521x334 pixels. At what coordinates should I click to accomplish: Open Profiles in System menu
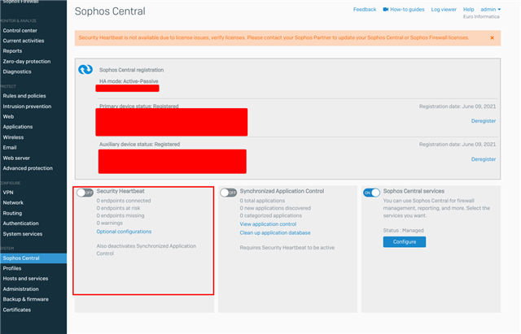(x=12, y=268)
